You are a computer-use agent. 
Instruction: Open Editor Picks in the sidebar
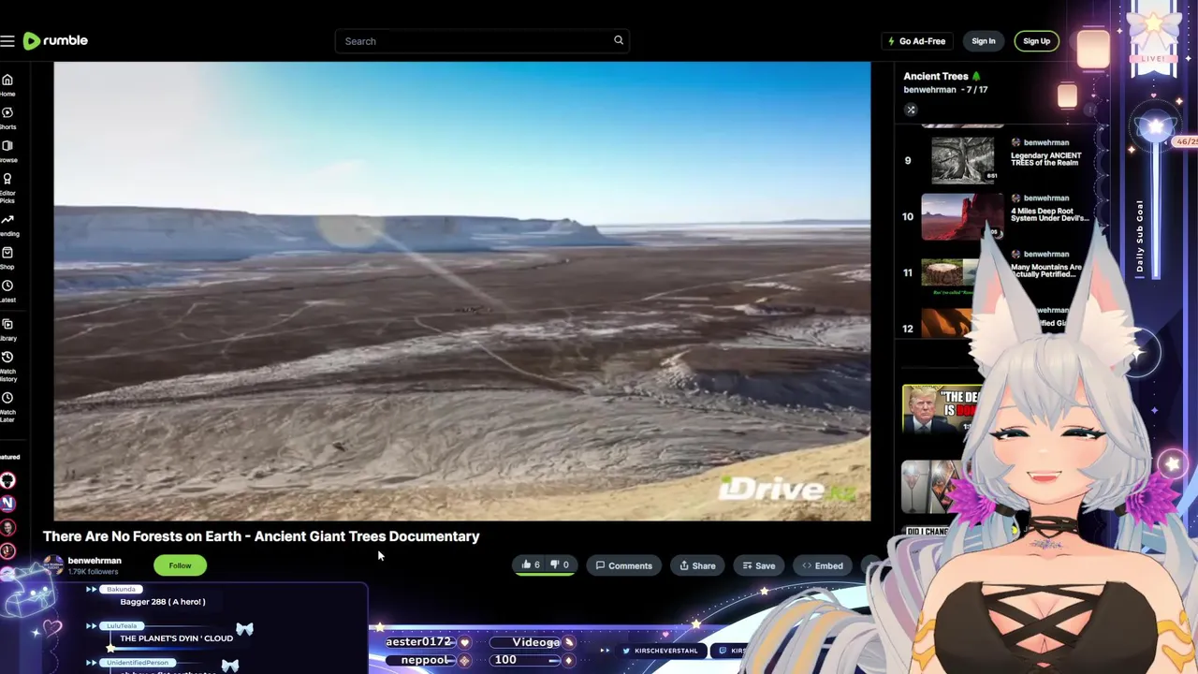pyautogui.click(x=7, y=187)
